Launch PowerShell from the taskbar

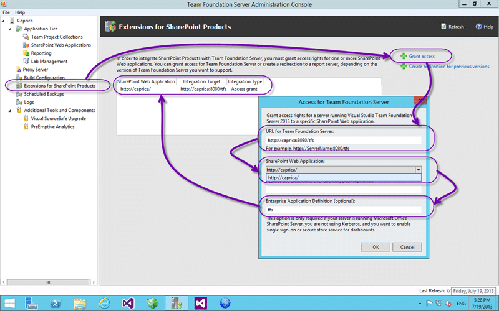click(56, 304)
